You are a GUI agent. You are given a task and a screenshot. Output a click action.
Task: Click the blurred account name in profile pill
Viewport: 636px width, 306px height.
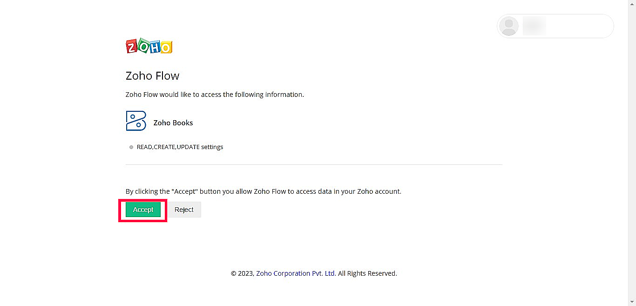coord(534,26)
